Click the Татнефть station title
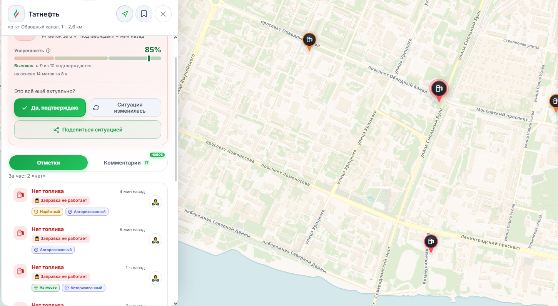The width and height of the screenshot is (558, 306). pyautogui.click(x=44, y=14)
